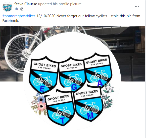The height and width of the screenshot is (138, 146).
Task: Open the post options three-dot menu
Action: click(x=137, y=6)
